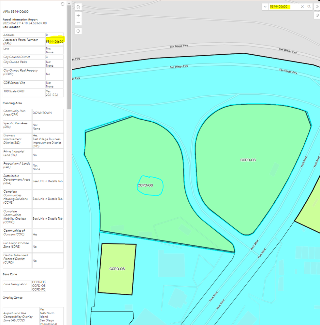320x325 pixels.
Task: Click the find my location icon
Action: 78,31
